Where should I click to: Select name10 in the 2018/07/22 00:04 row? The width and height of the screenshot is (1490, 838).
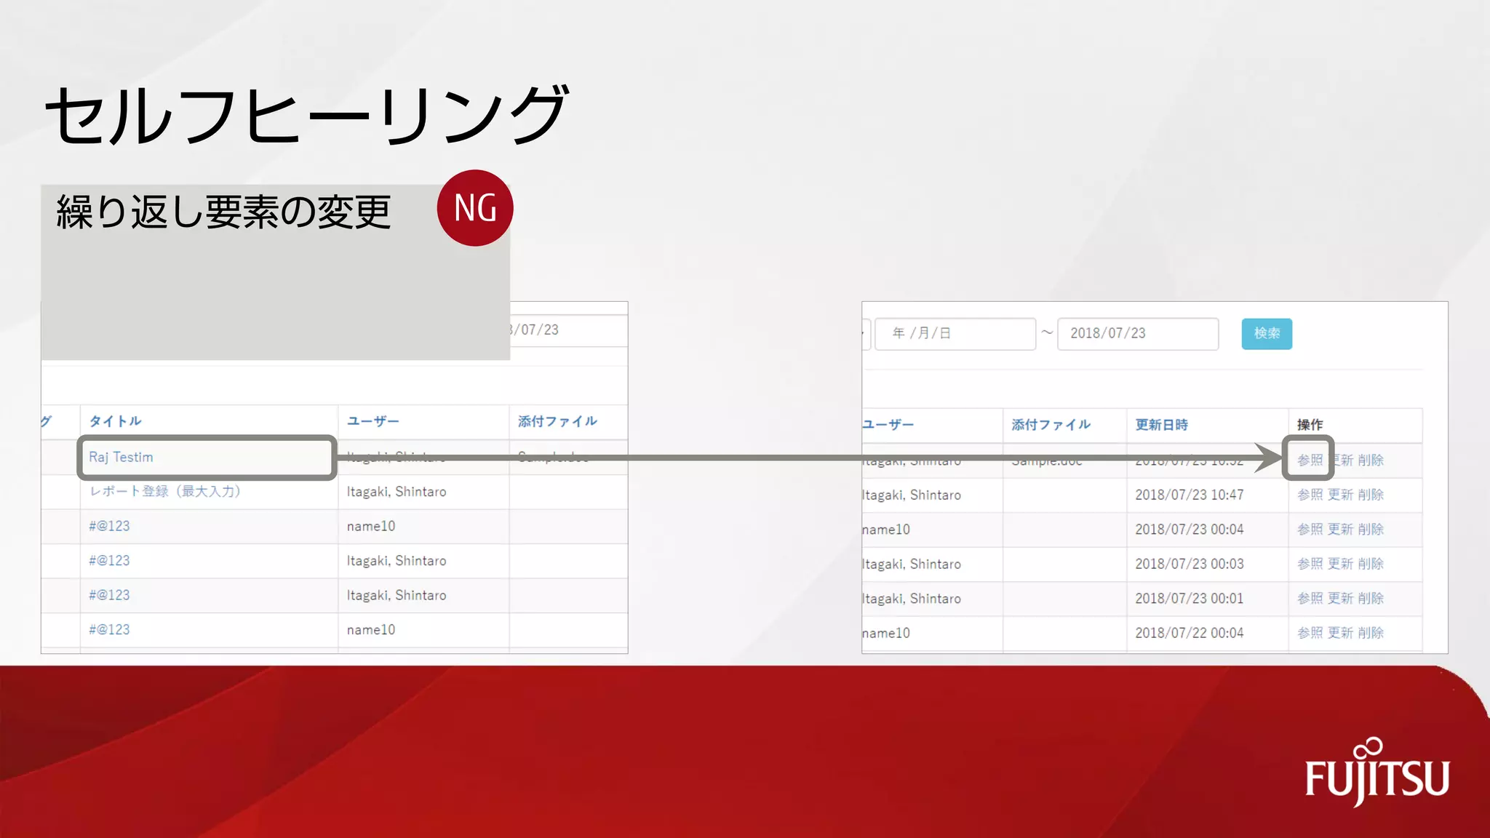click(x=886, y=634)
